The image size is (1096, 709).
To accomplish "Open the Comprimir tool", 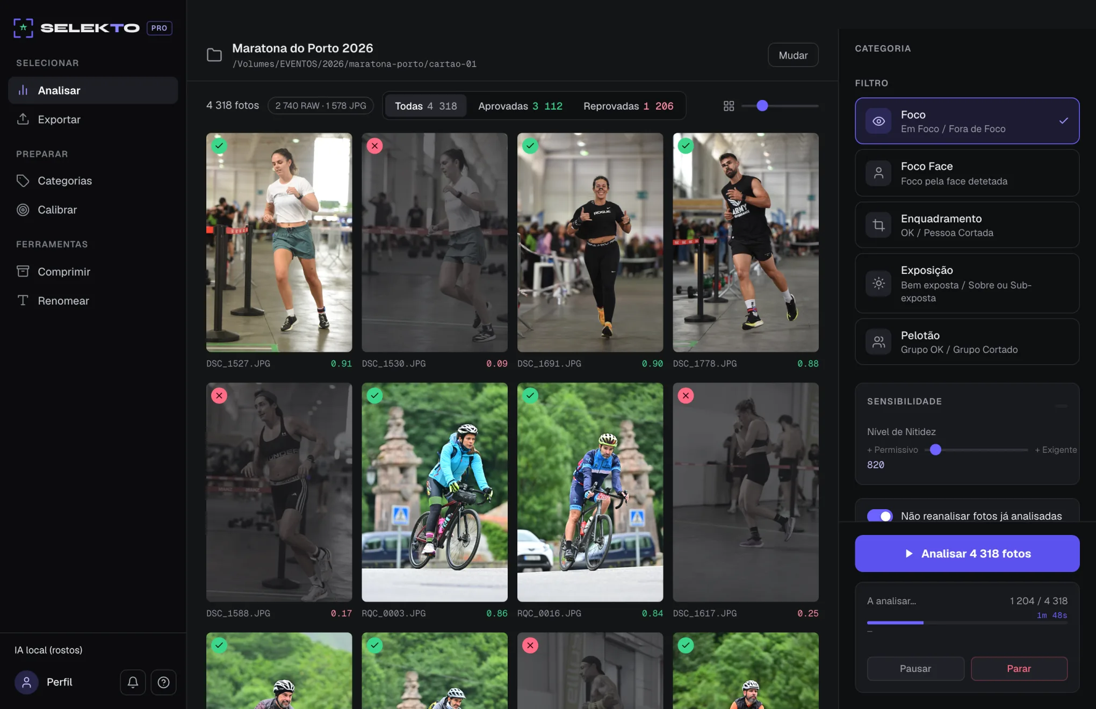I will 93,271.
